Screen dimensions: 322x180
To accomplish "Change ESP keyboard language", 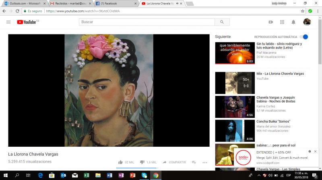I will 289,175.
